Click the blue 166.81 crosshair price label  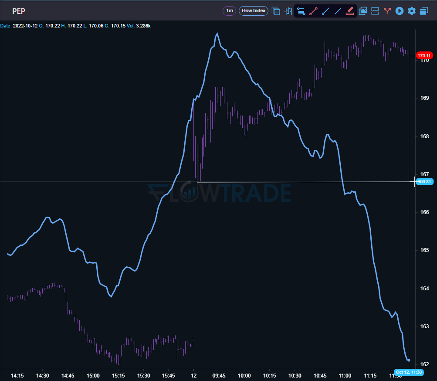(424, 182)
